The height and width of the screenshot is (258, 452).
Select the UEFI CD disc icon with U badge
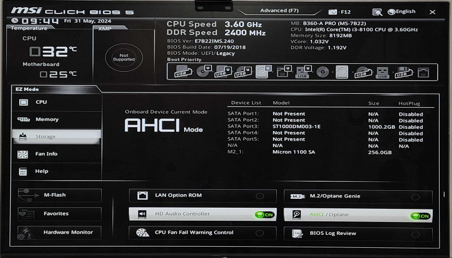click(x=204, y=72)
